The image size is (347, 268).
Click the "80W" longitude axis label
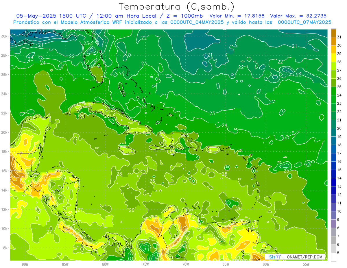coord(105,264)
